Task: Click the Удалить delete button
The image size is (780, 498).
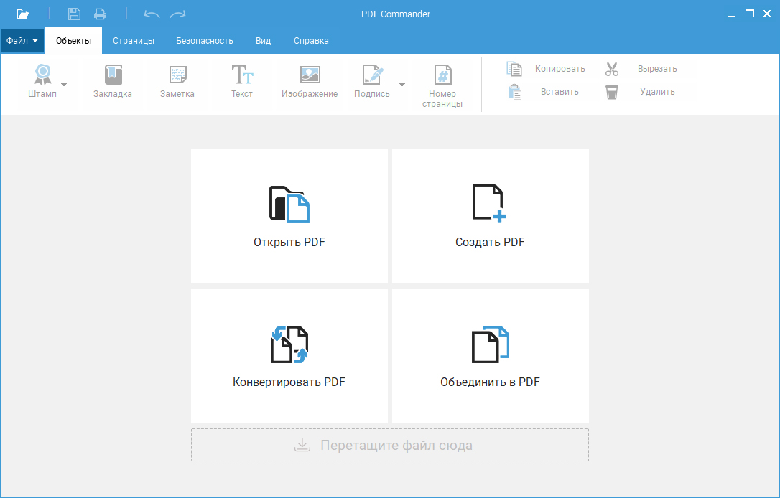Action: point(640,92)
